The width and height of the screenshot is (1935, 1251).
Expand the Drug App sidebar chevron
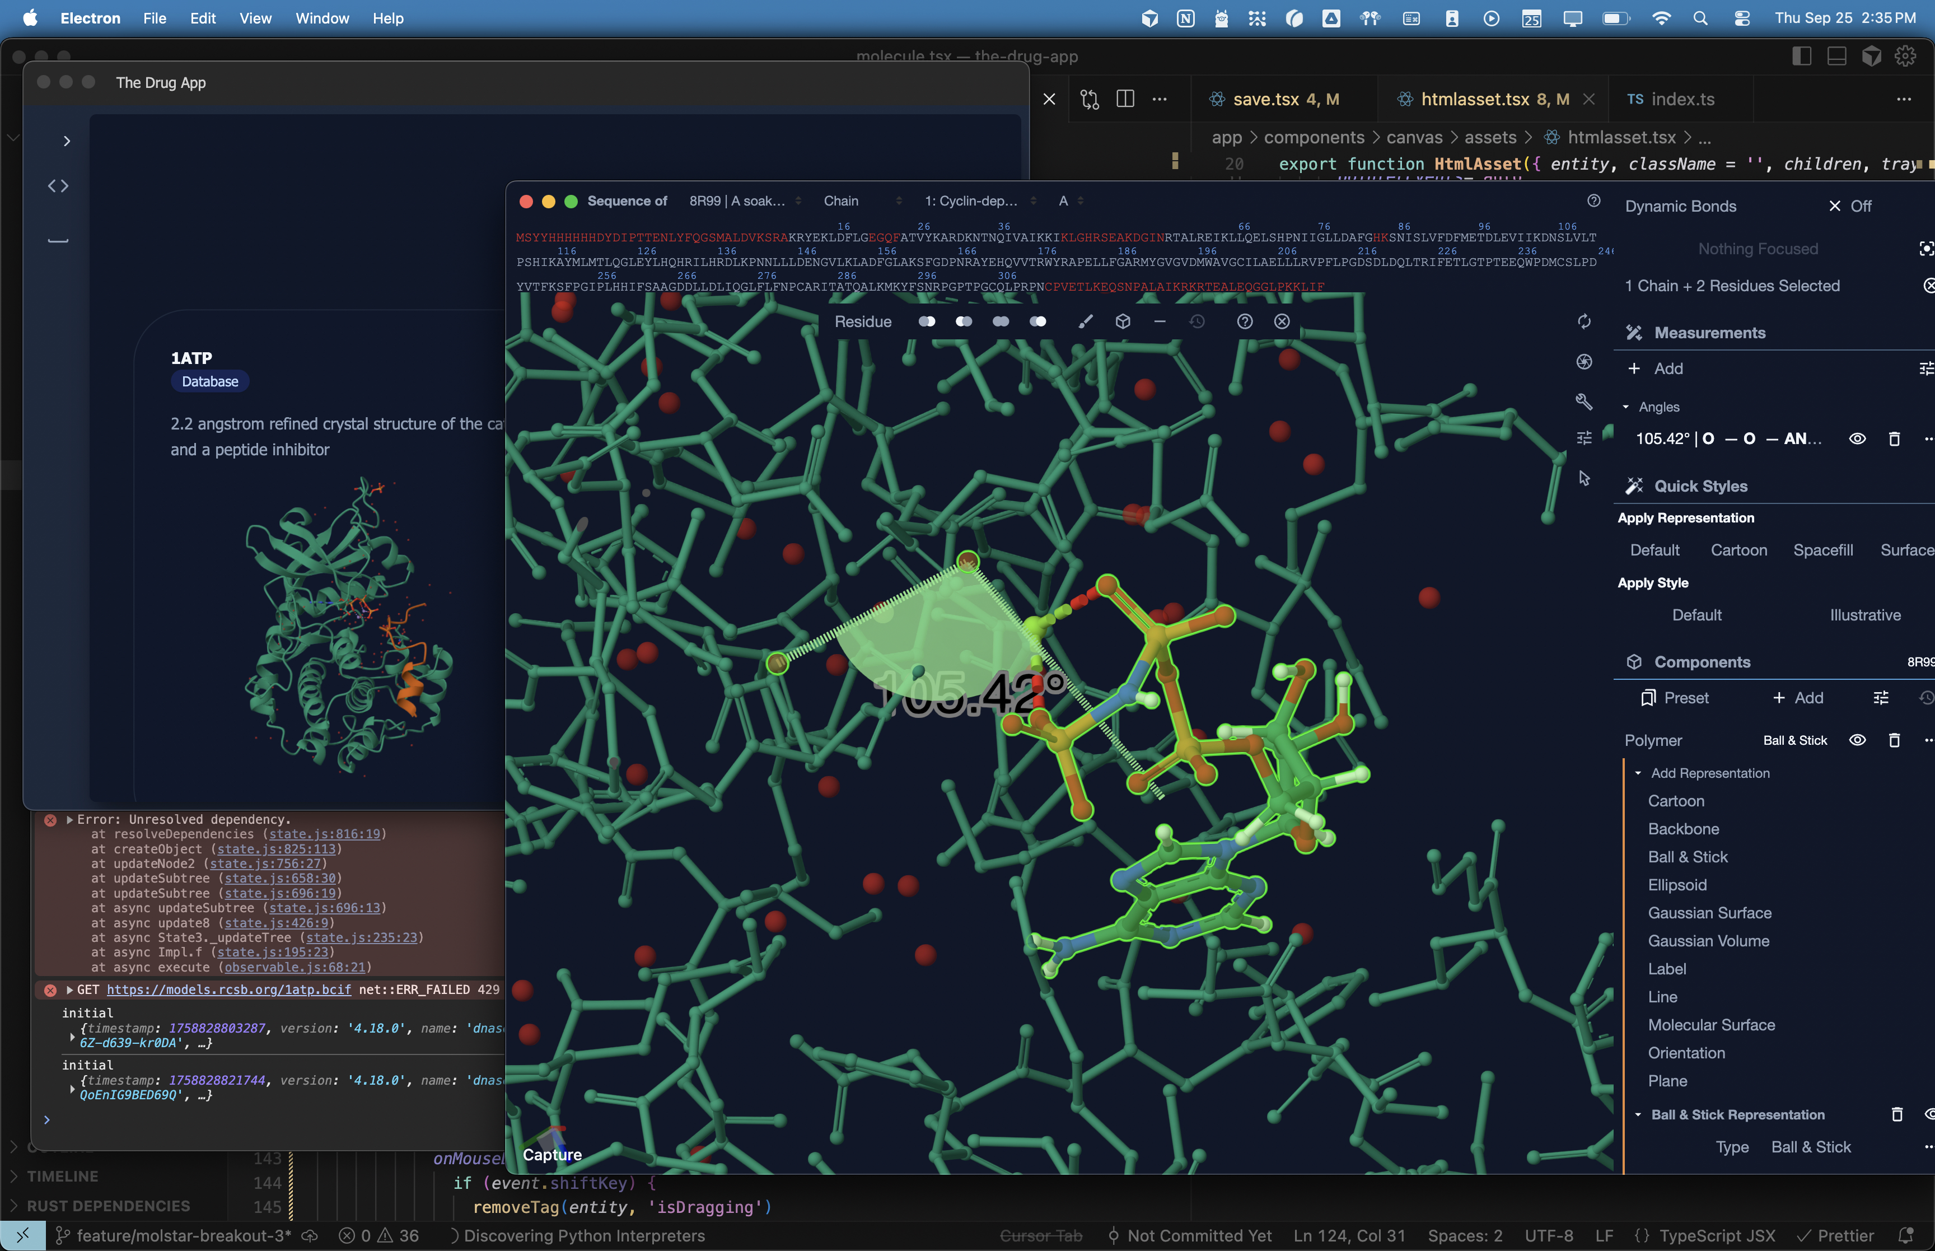pos(67,141)
